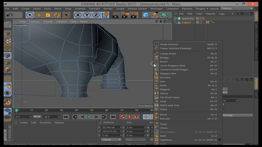This screenshot has height=147, width=262.
Task: Enable Polygons mode in left palette
Action: (x=7, y=69)
